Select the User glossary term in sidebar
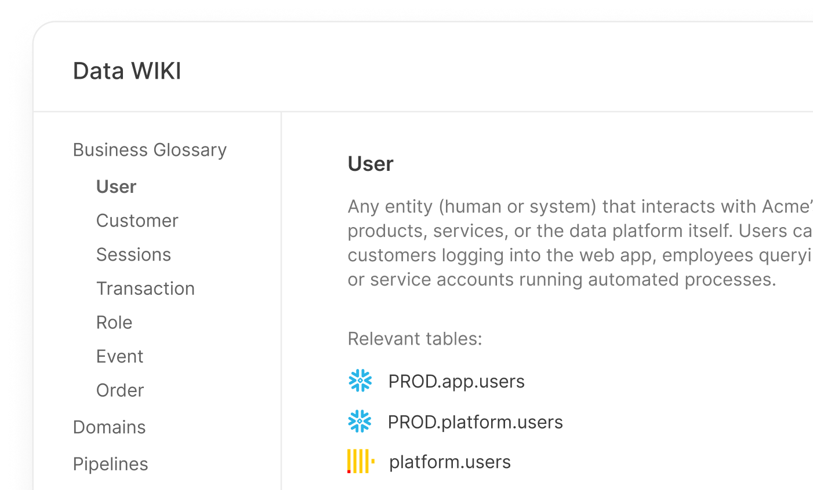The width and height of the screenshot is (813, 490). click(x=116, y=187)
